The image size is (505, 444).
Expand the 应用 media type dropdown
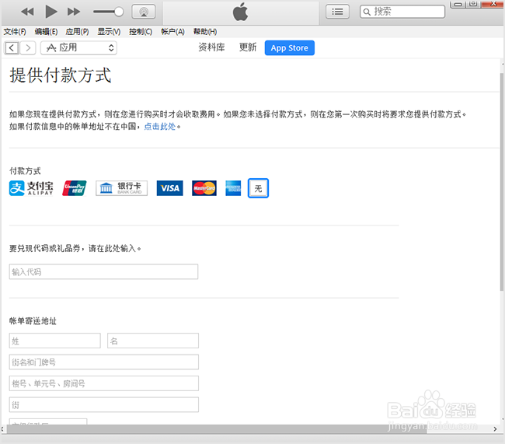(78, 48)
